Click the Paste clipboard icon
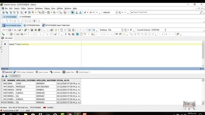 pyautogui.click(x=73, y=34)
